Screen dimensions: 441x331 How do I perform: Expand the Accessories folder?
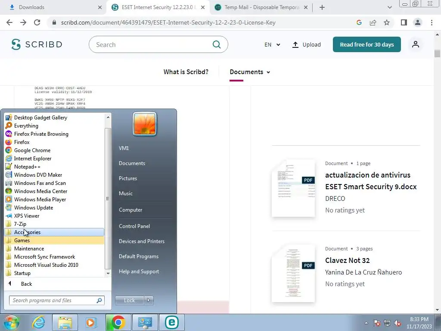pyautogui.click(x=55, y=232)
